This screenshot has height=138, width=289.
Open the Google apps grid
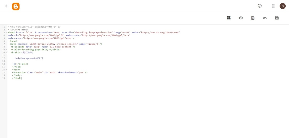[x=273, y=6]
